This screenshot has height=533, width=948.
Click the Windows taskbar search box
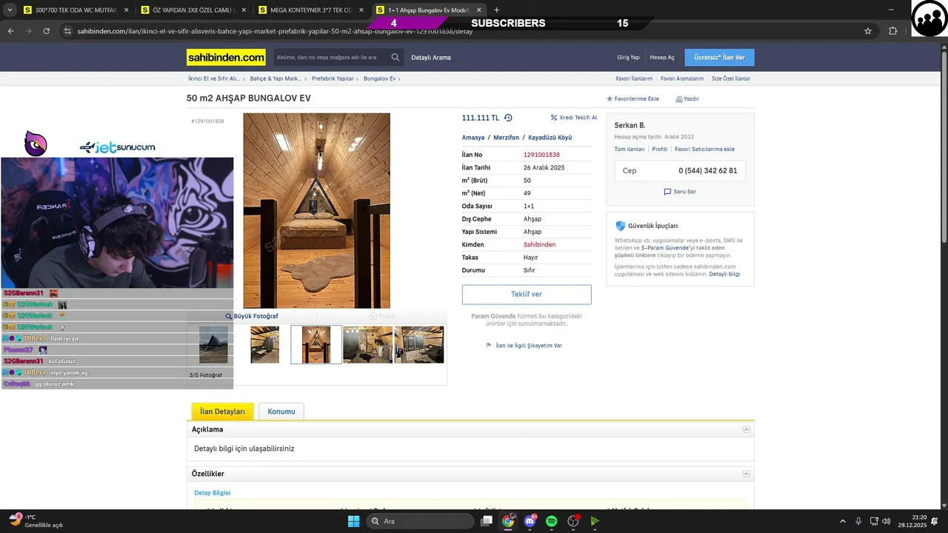[418, 521]
